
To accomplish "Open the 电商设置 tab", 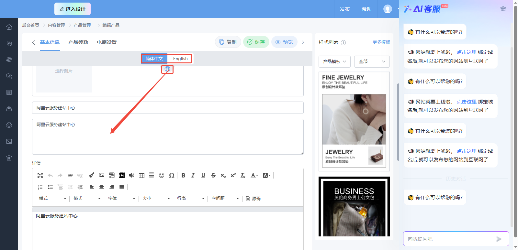I will (x=107, y=42).
